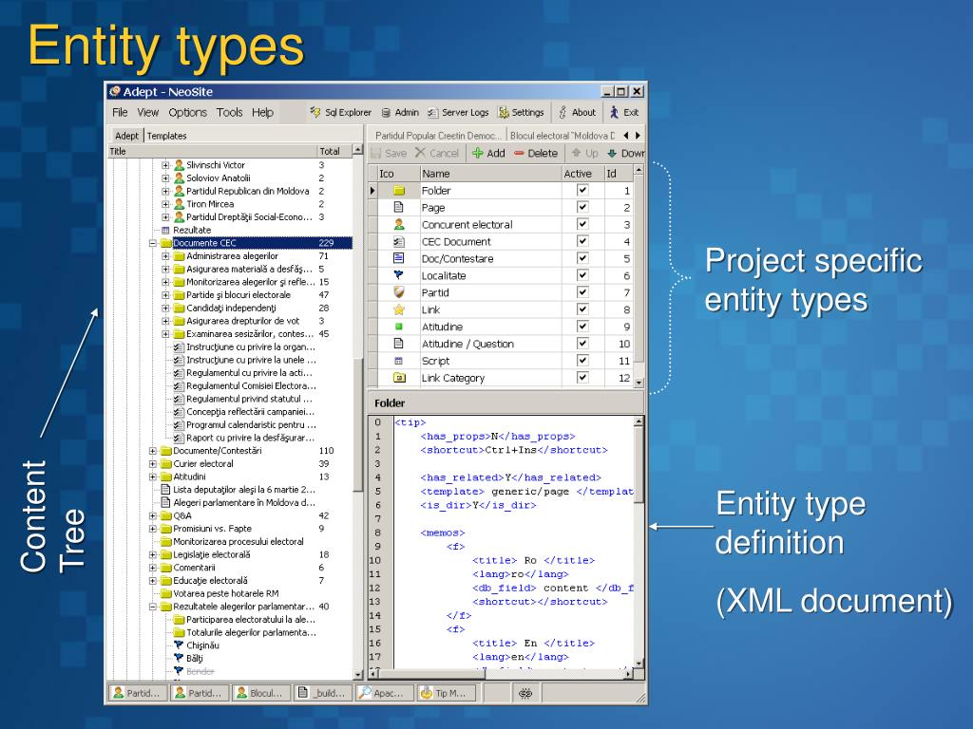973x729 pixels.
Task: Click the Exit running-man icon
Action: point(615,112)
